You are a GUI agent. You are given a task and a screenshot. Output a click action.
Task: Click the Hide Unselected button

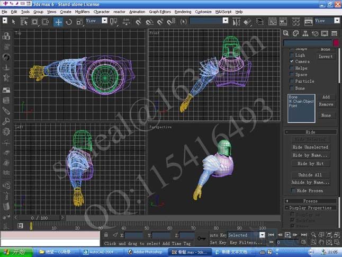[x=310, y=147]
